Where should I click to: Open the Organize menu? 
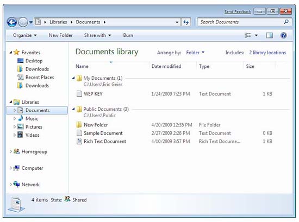(25, 35)
